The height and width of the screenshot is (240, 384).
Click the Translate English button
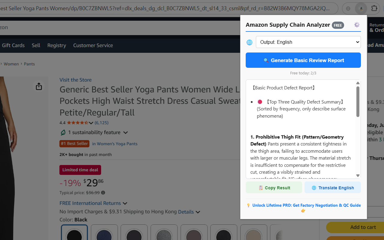click(333, 187)
